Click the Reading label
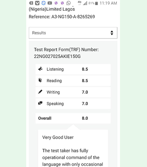The image size is (147, 167). pyautogui.click(x=54, y=81)
